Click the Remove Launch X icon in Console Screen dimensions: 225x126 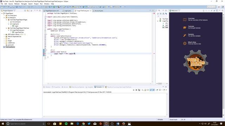coord(136,90)
